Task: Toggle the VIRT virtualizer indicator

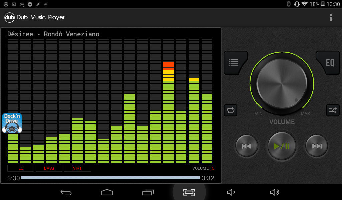Action: pos(77,168)
